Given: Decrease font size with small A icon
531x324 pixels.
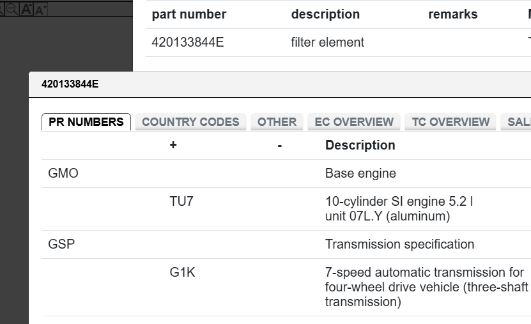Looking at the screenshot, I should [x=40, y=10].
